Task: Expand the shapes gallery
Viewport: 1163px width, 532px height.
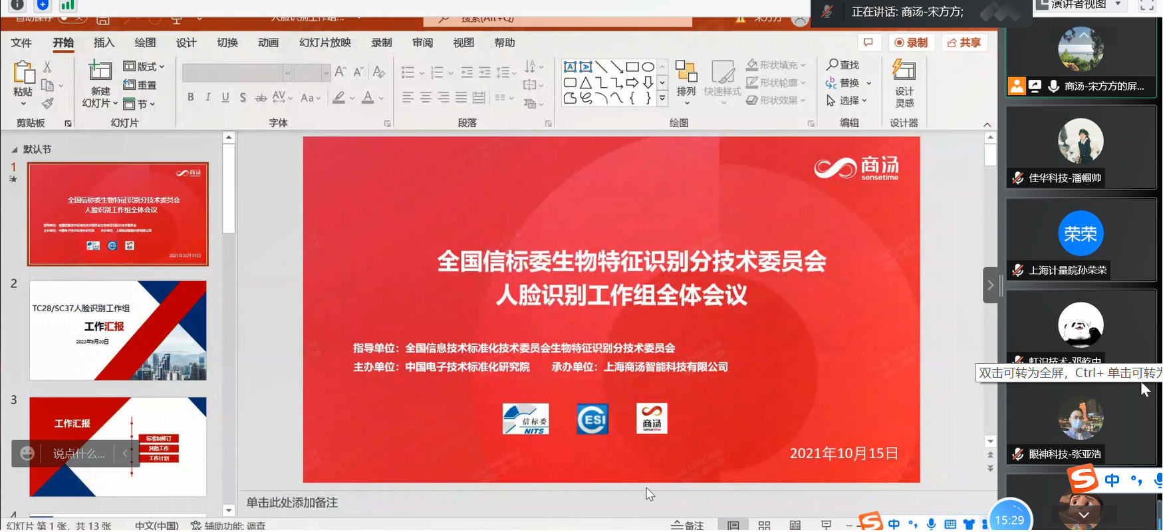Action: pyautogui.click(x=662, y=98)
